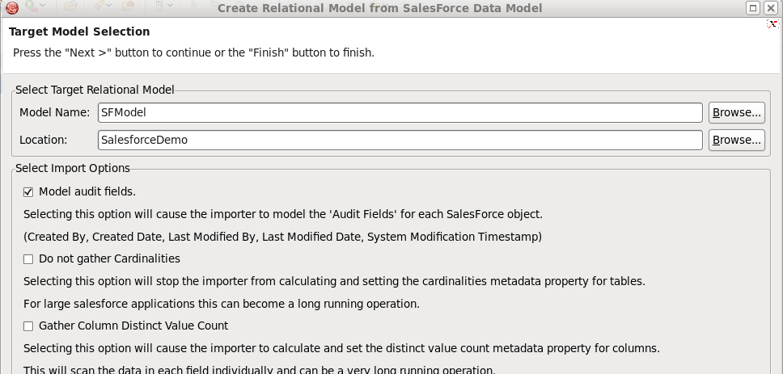Click into the Location text field

[400, 140]
